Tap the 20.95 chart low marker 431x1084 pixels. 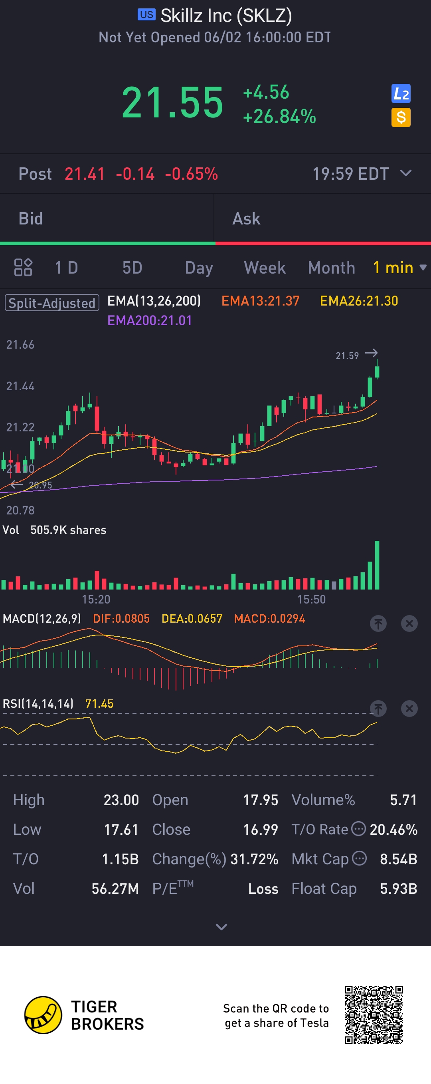[40, 485]
